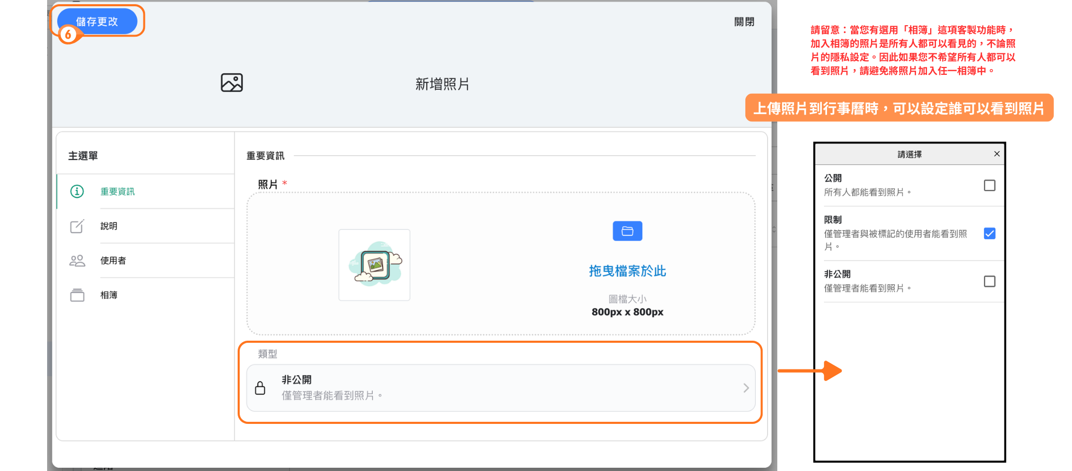Open the 說明 menu item
Image resolution: width=1072 pixels, height=471 pixels.
(109, 226)
